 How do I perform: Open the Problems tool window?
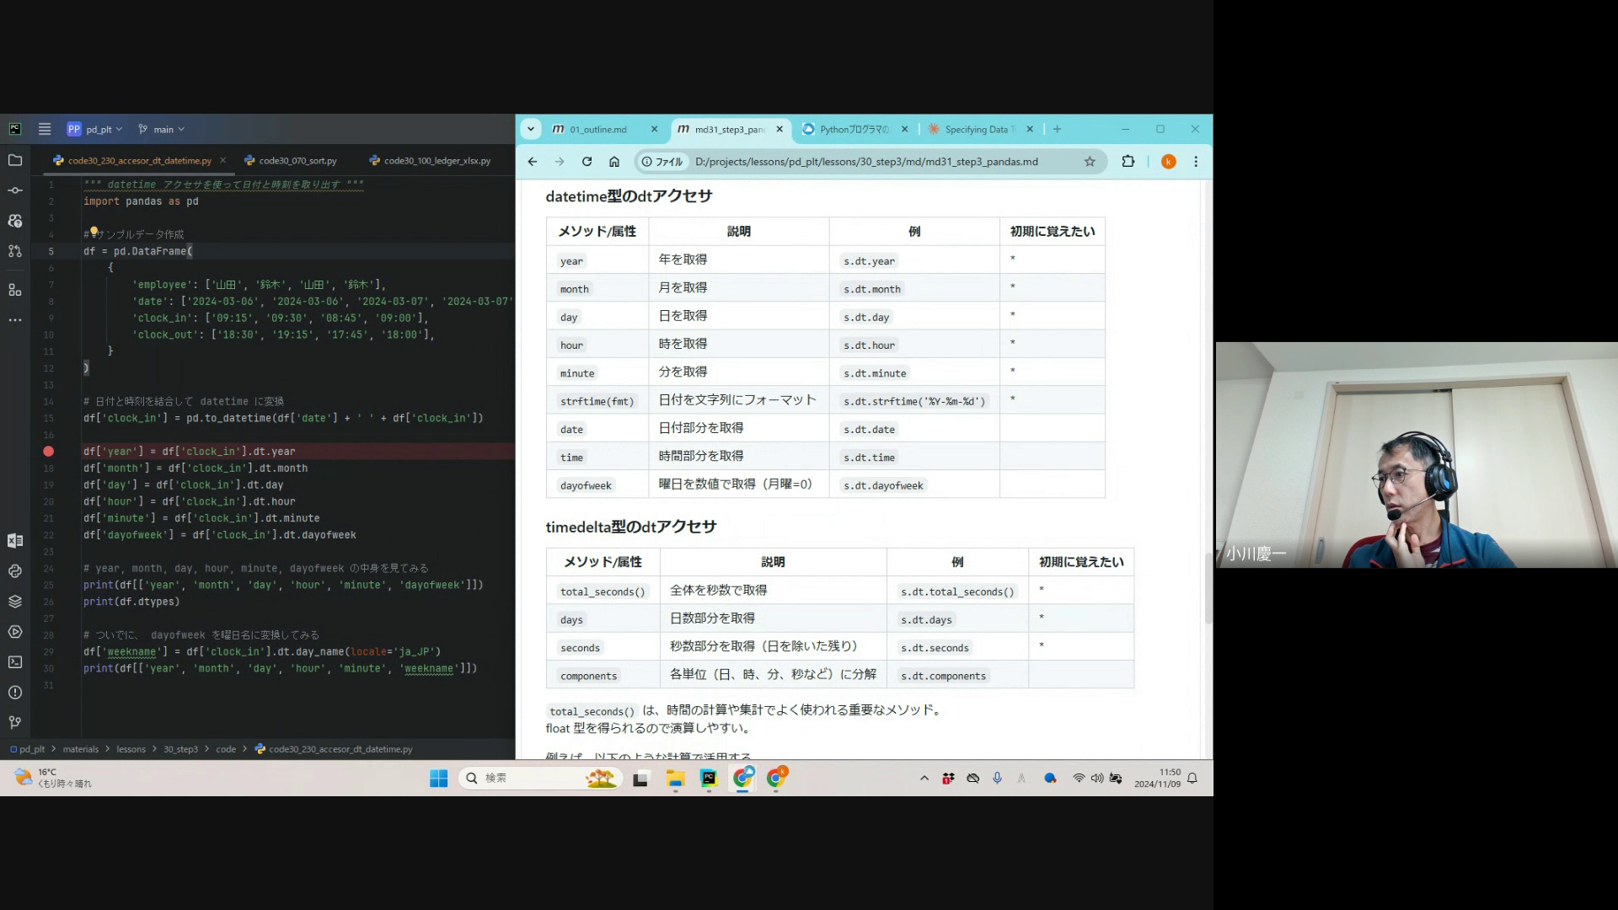point(15,693)
